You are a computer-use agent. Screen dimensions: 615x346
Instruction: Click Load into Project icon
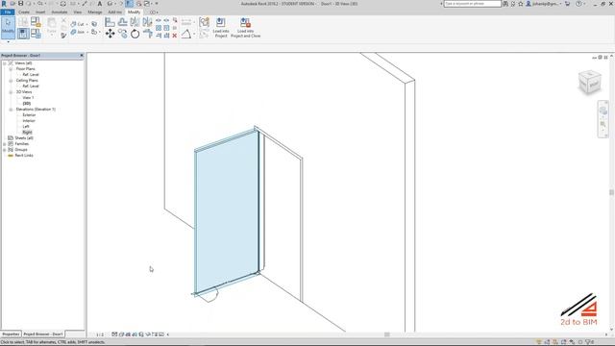[221, 28]
